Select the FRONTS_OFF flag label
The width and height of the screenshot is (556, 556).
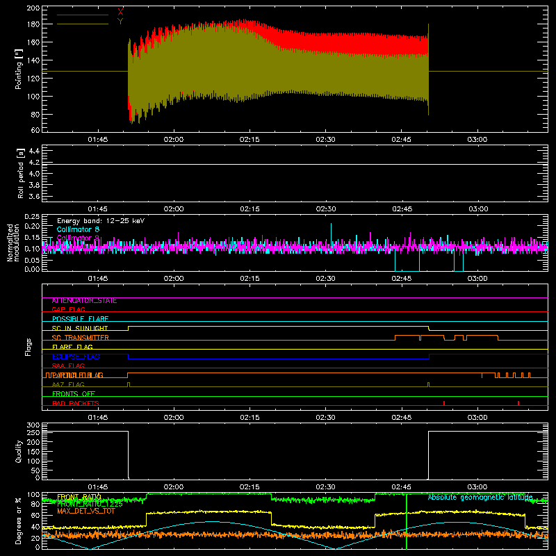pos(74,394)
